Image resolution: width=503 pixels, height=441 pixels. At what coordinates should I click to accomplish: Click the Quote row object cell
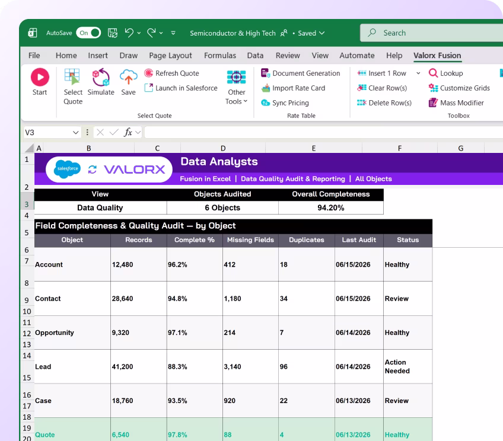[x=72, y=430]
